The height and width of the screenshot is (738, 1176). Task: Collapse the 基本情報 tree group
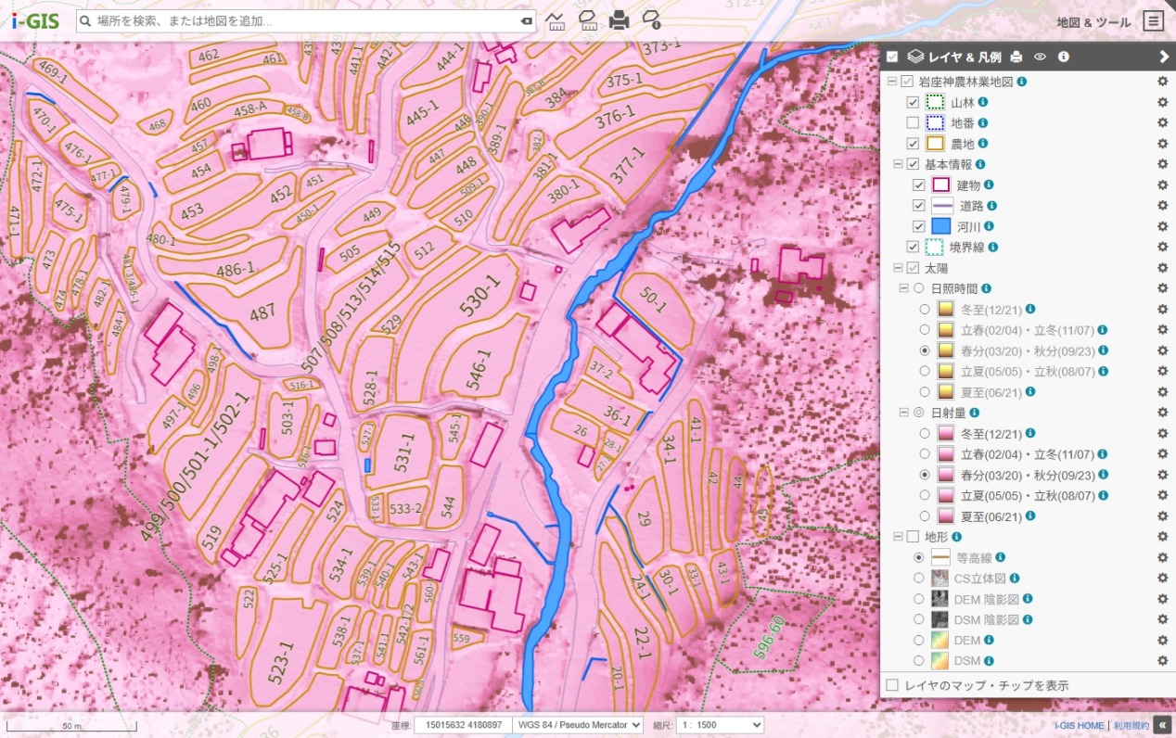pos(899,164)
